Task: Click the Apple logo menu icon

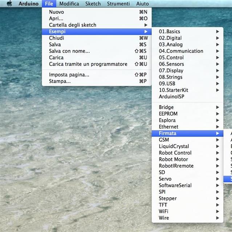Action: pos(9,4)
